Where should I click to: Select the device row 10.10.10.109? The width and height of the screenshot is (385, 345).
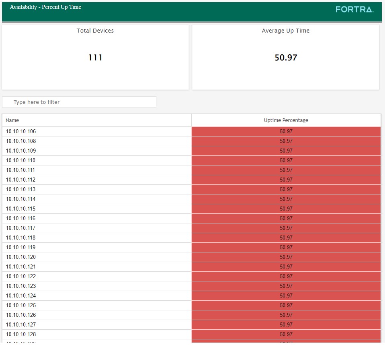[192, 151]
